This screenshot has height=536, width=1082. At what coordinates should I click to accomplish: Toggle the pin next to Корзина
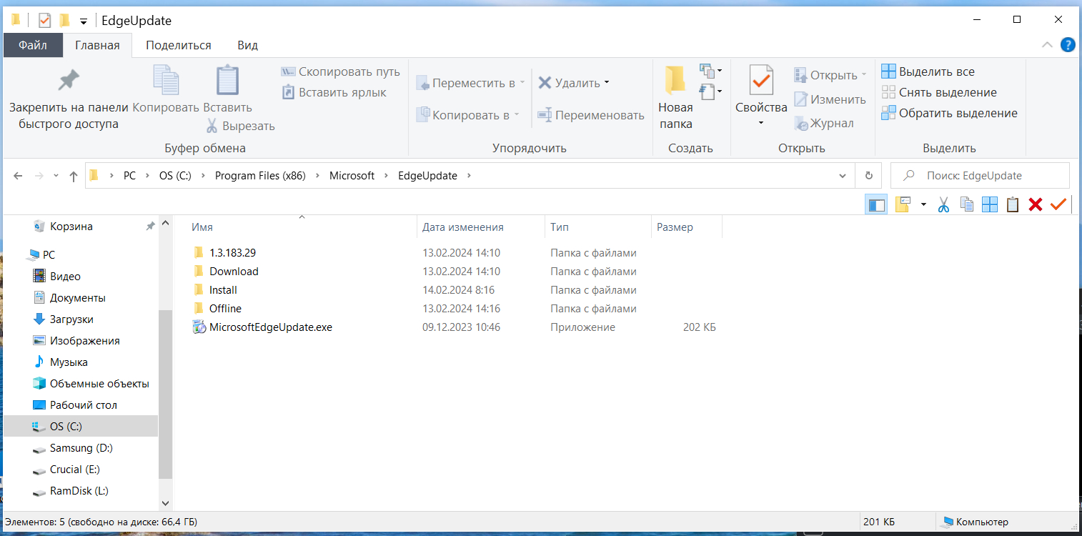[x=150, y=227]
